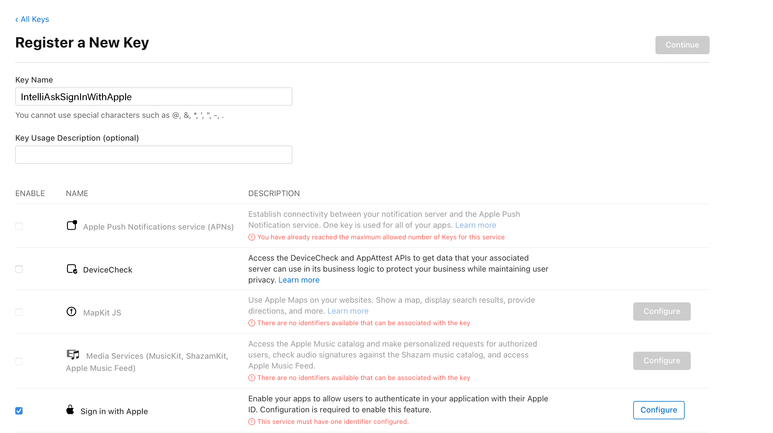Click the MapKit JS compass icon
The image size is (773, 433).
click(72, 312)
